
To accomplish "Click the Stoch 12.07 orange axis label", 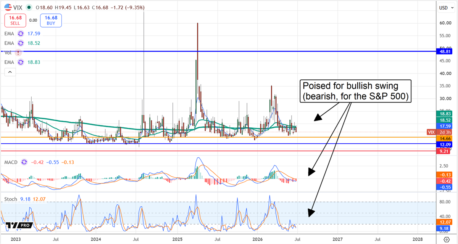I will tap(444, 222).
